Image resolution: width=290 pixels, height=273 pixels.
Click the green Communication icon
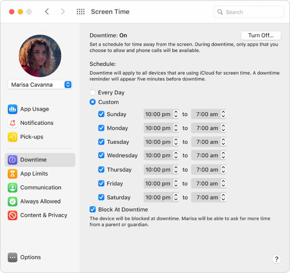click(x=12, y=188)
